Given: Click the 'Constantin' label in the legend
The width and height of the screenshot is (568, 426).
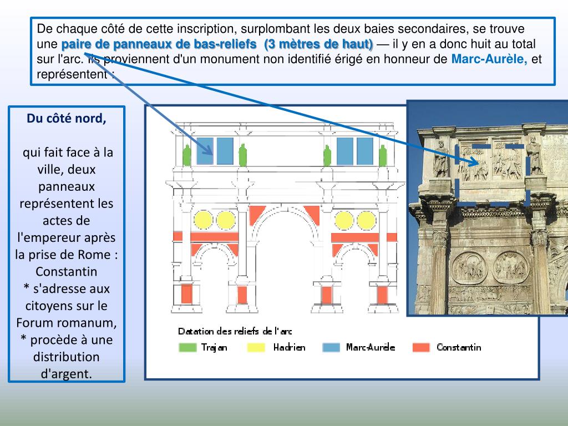Looking at the screenshot, I should tap(459, 347).
